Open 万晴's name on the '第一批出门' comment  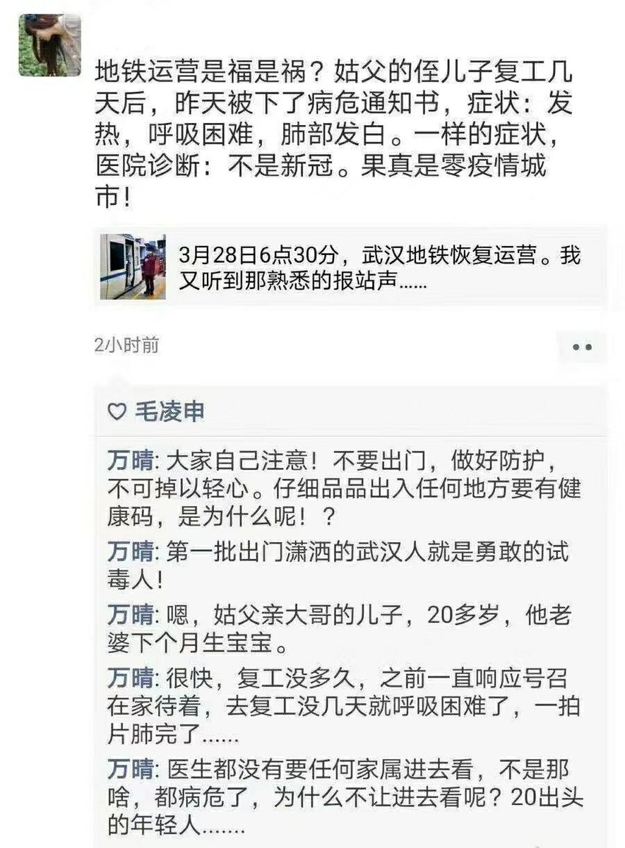tap(130, 550)
